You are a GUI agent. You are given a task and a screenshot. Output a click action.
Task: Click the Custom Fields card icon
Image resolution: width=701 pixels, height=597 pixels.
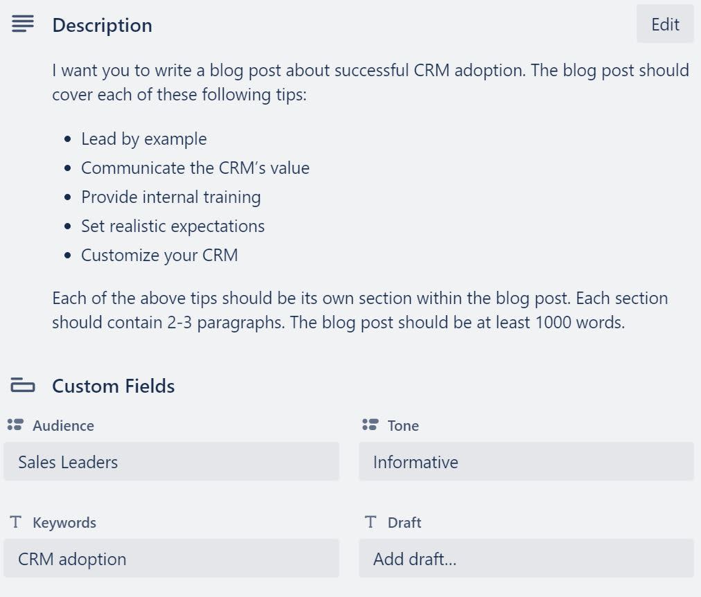[x=23, y=386]
